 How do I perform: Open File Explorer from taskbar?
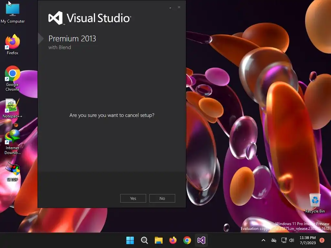158,240
